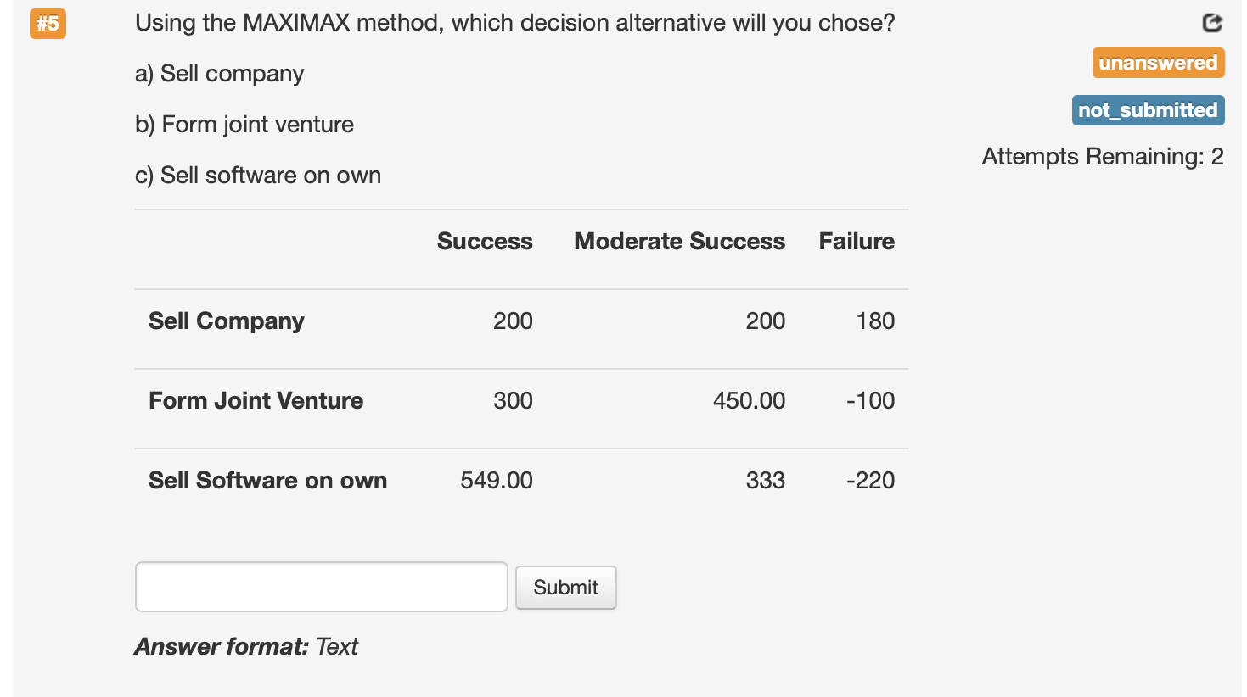
Task: Click the Sell Company row label
Action: coord(226,321)
